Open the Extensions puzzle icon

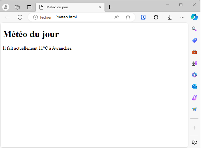[156, 17]
